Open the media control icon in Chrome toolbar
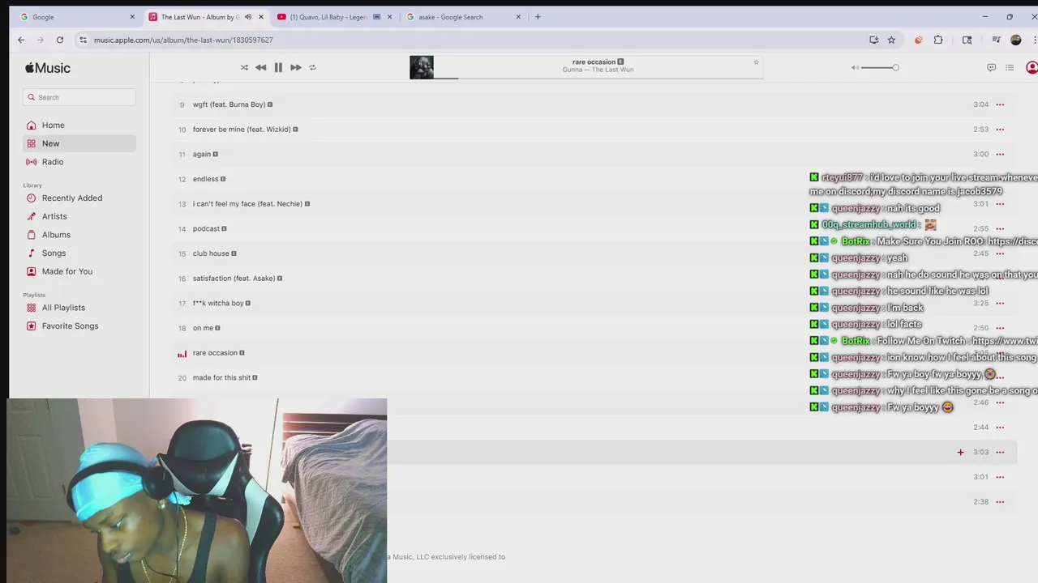The height and width of the screenshot is (583, 1038). (x=996, y=40)
